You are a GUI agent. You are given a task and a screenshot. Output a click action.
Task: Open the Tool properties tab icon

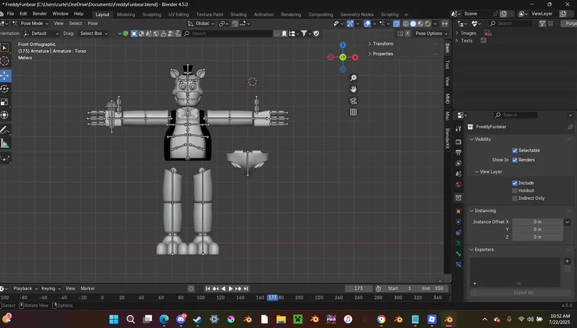click(458, 128)
